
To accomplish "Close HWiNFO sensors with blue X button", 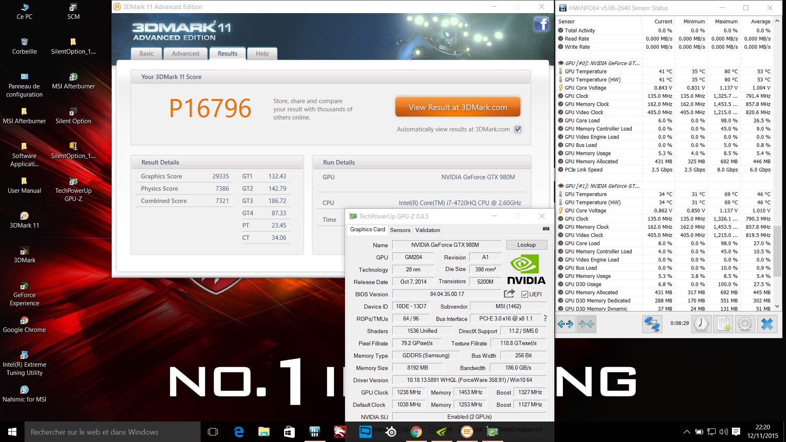I will pyautogui.click(x=767, y=324).
